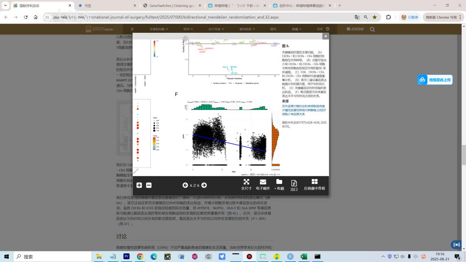Reload the current page
Viewport: 466px width, 262px height.
click(25, 17)
